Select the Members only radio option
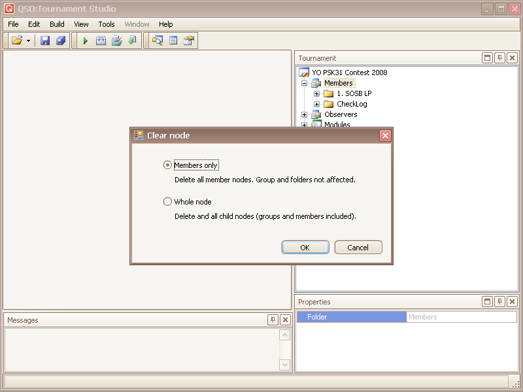 point(167,165)
